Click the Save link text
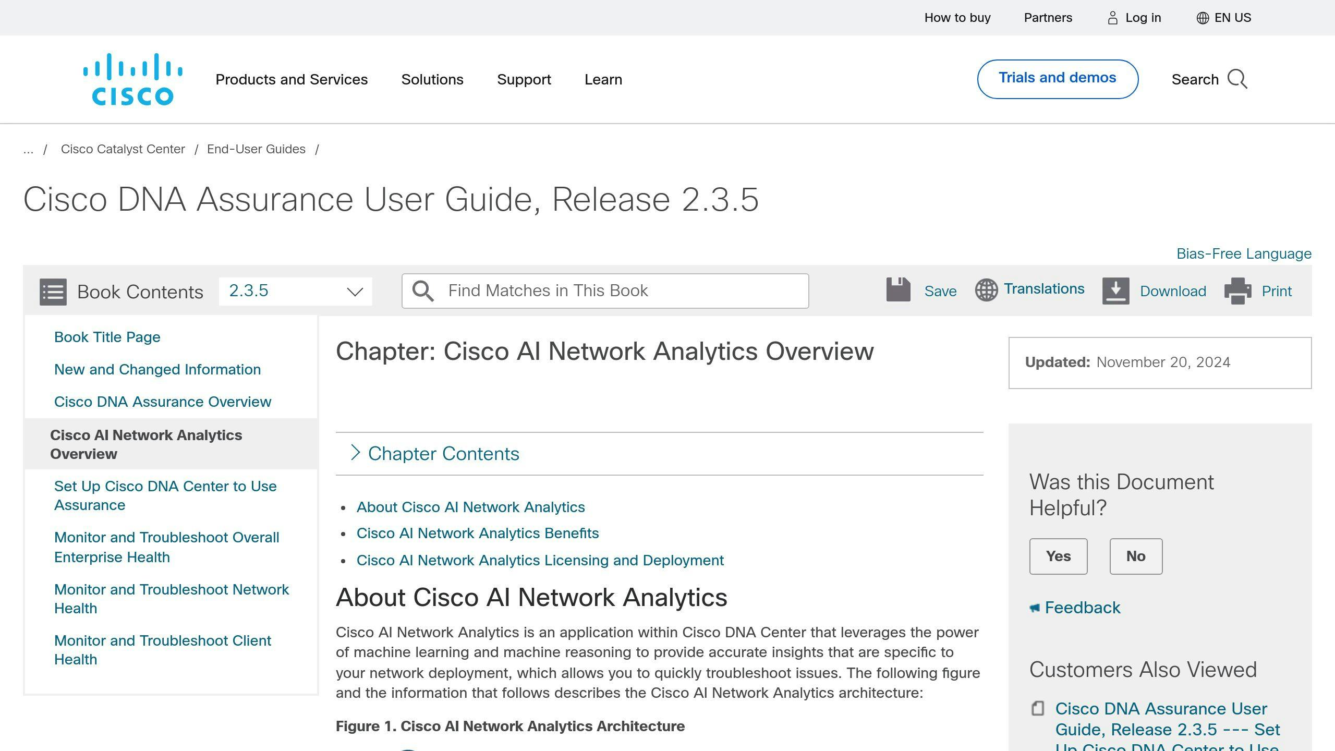Viewport: 1335px width, 751px height. click(940, 291)
